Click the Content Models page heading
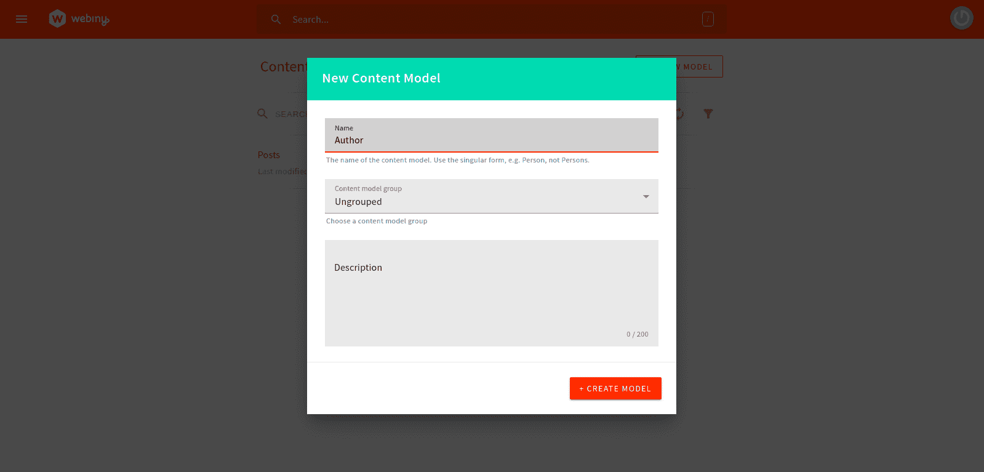 (x=283, y=66)
